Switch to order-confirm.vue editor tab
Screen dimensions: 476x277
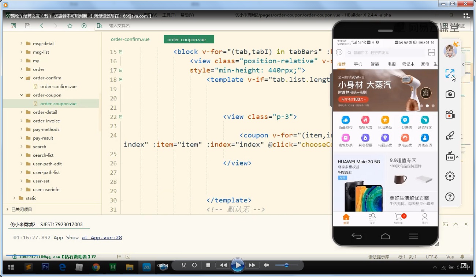(130, 39)
